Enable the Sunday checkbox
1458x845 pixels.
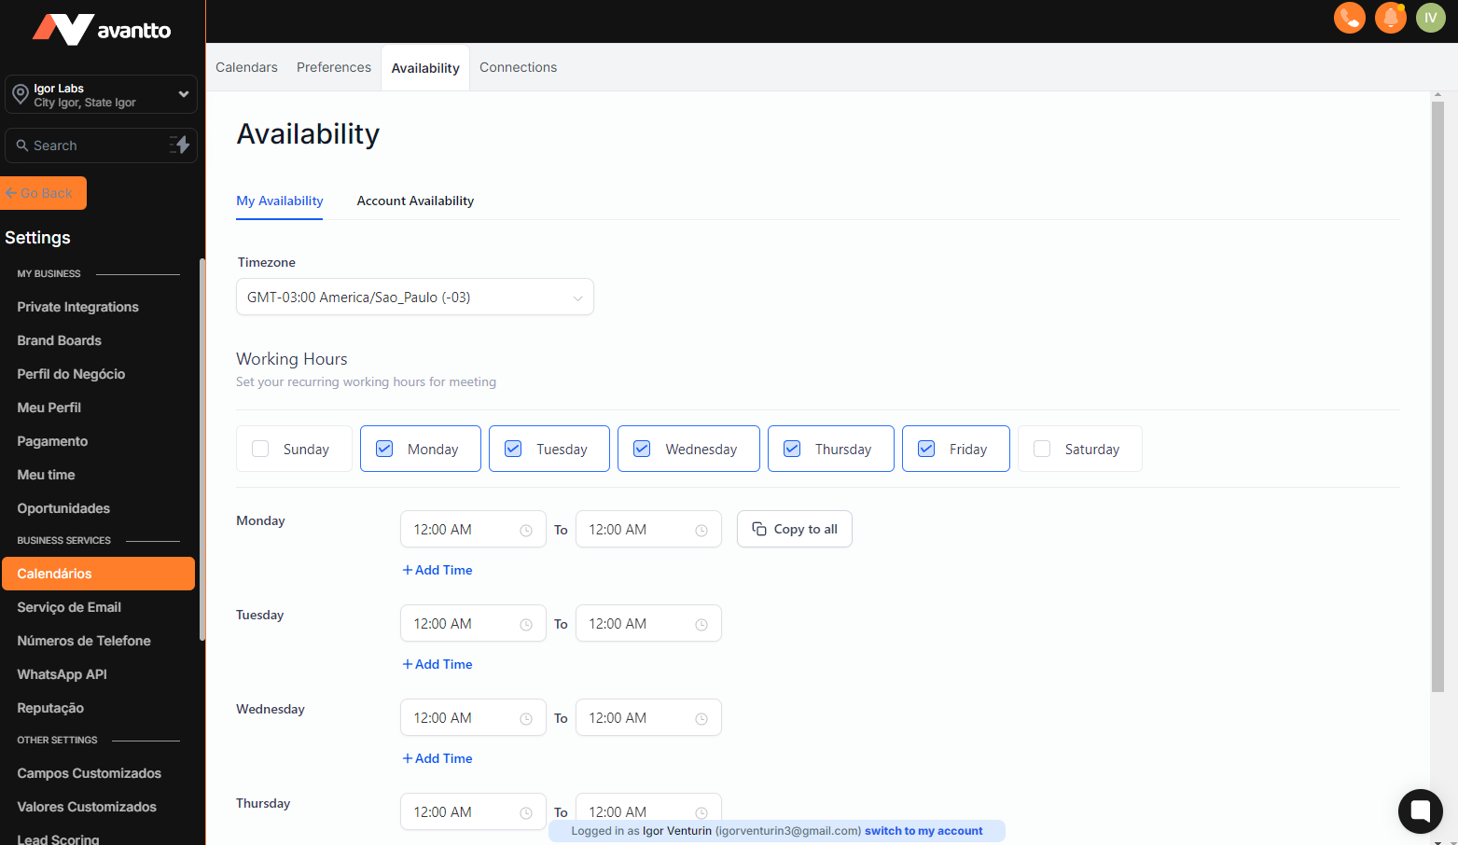pyautogui.click(x=261, y=449)
